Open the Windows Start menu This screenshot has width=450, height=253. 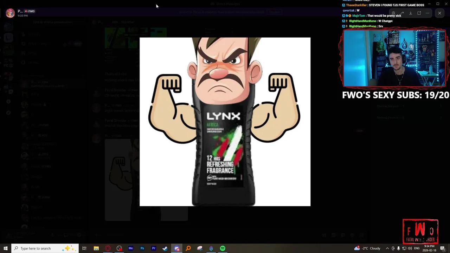(x=6, y=248)
